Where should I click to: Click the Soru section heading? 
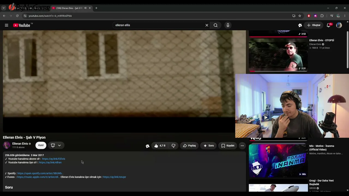pyautogui.click(x=9, y=187)
